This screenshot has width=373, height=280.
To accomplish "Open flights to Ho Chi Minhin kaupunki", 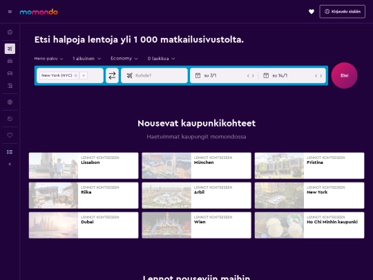I will click(309, 225).
